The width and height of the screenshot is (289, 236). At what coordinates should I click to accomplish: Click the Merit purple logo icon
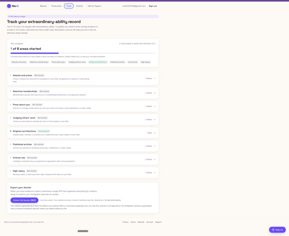(9, 6)
